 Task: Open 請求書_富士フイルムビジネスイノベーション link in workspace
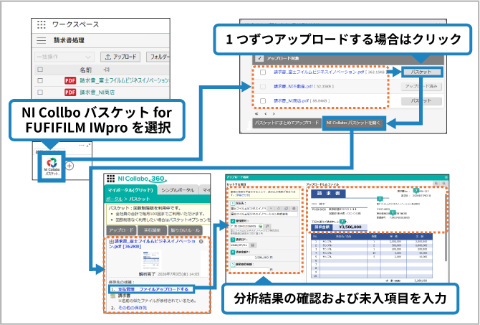coord(125,80)
